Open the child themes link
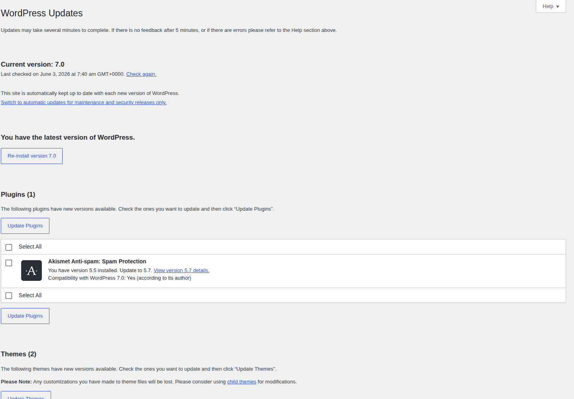Image resolution: width=574 pixels, height=399 pixels. [x=242, y=382]
